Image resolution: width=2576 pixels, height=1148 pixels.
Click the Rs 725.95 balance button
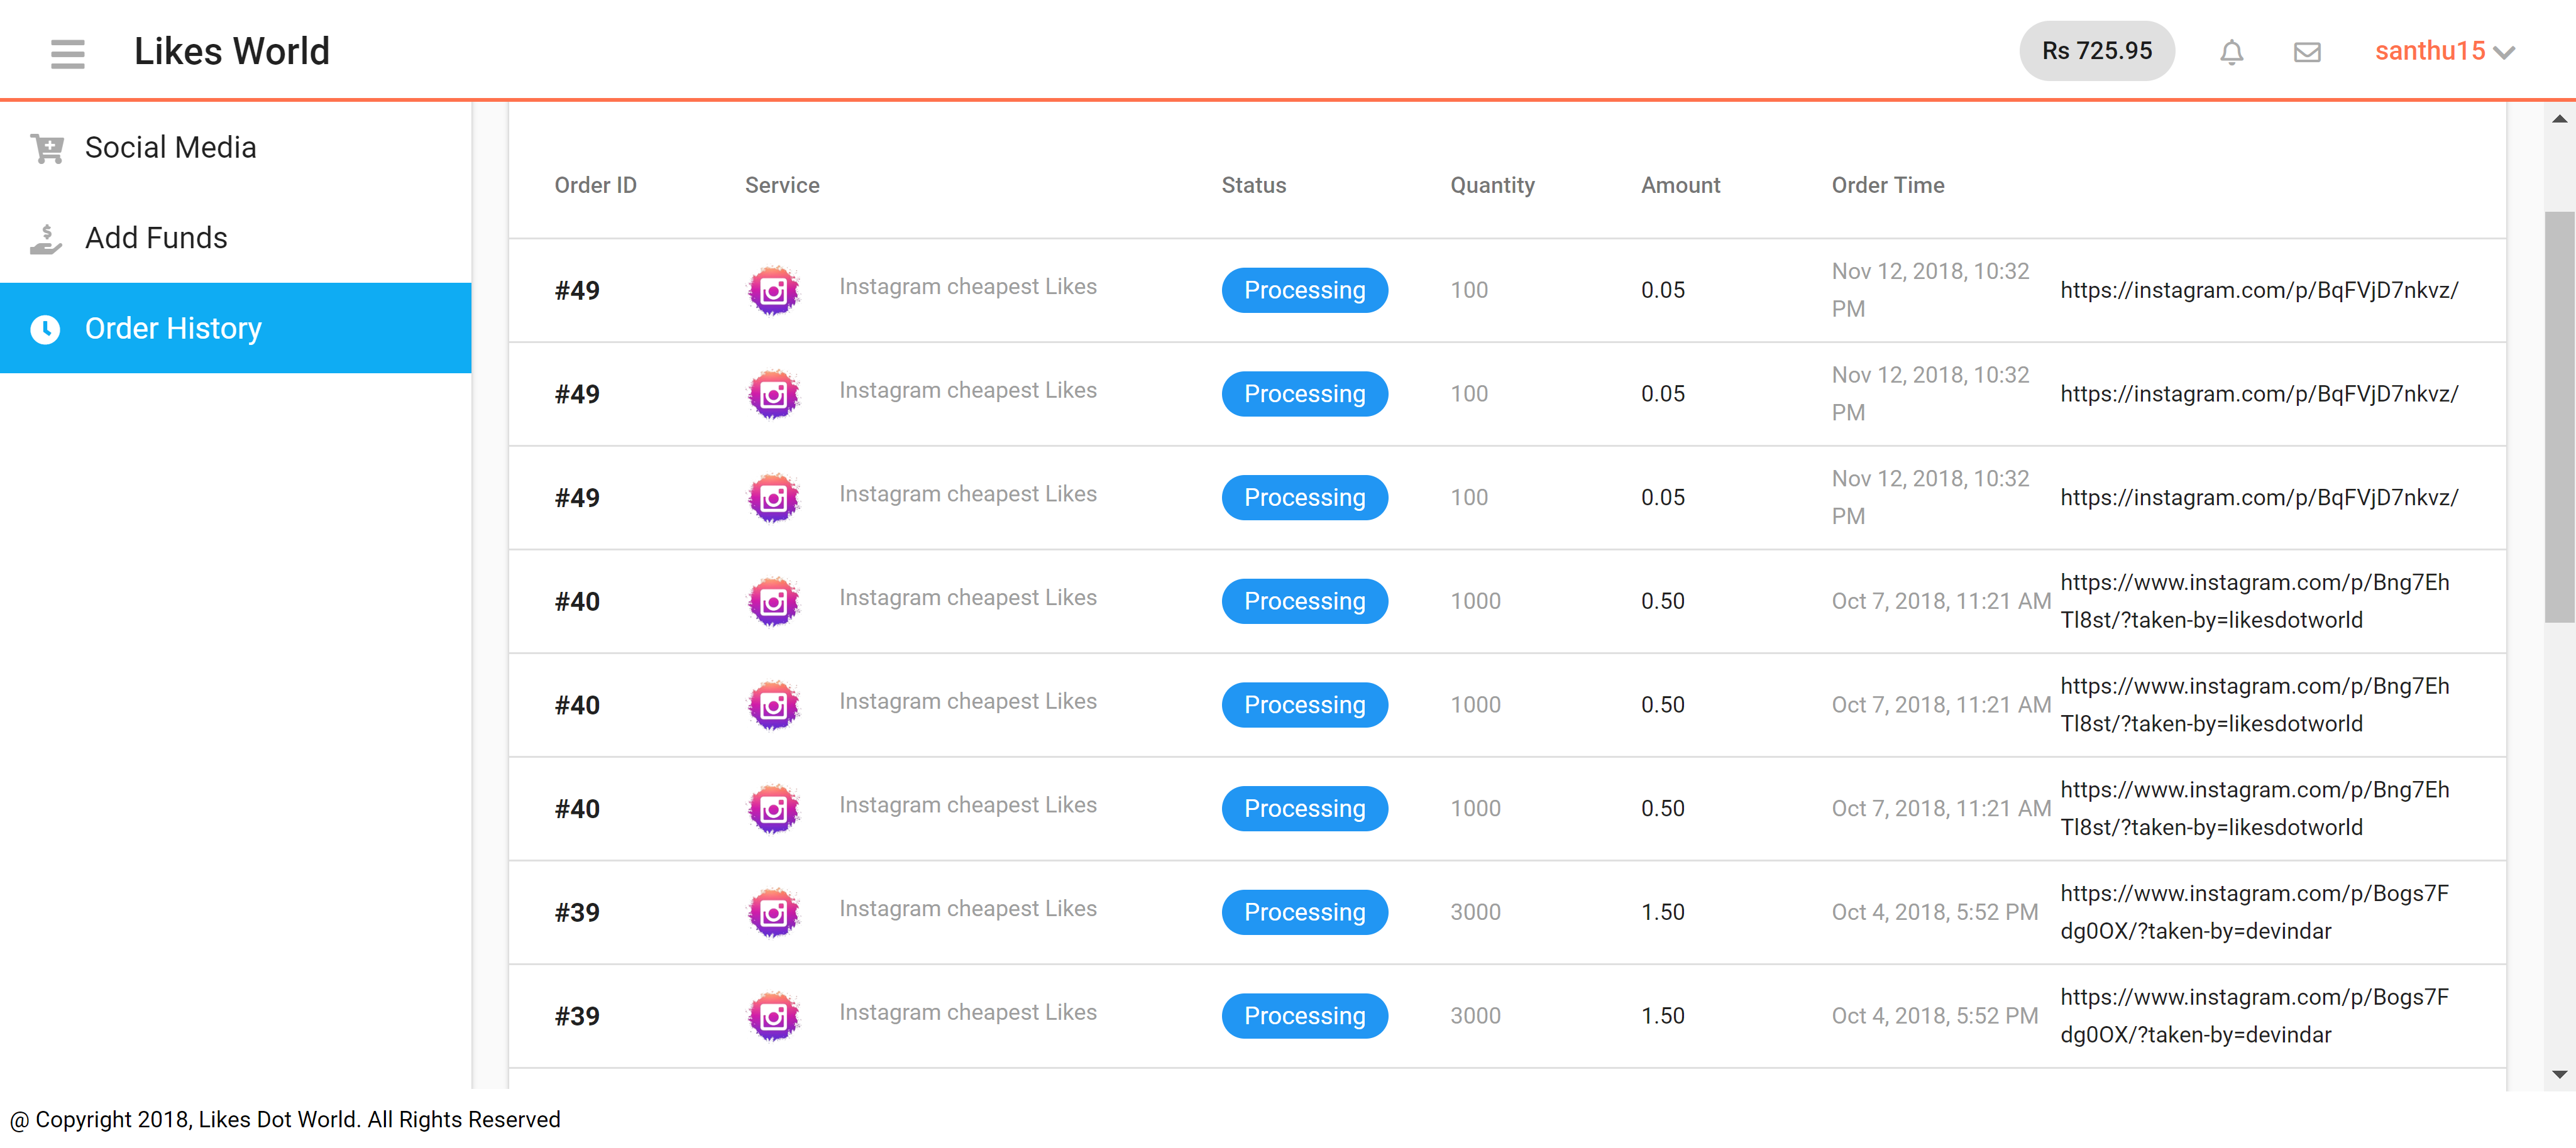pos(2097,50)
